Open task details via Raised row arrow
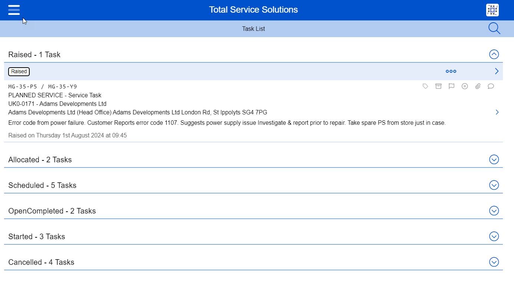 tap(497, 71)
